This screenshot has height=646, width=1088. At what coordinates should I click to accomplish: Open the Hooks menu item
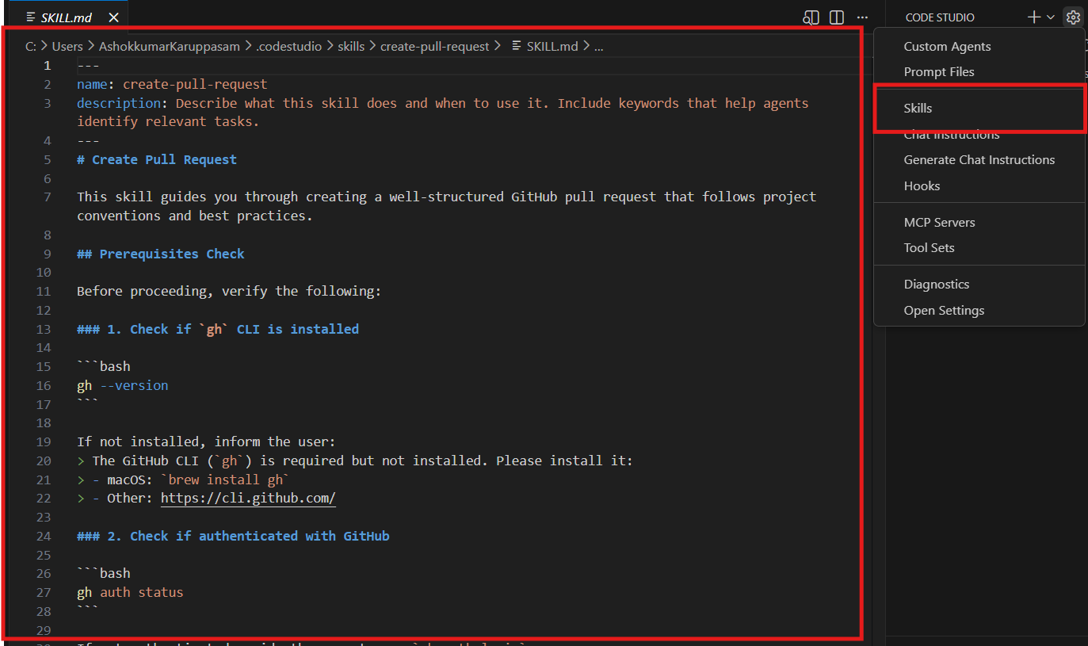922,185
